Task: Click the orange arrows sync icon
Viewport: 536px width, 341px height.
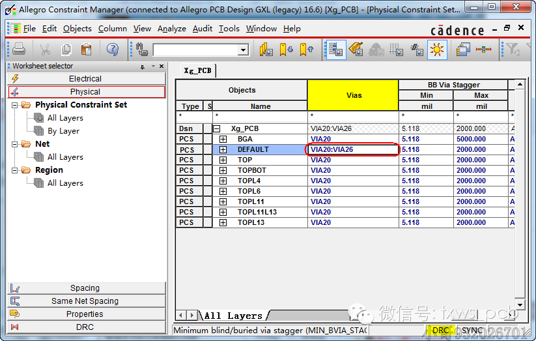Action: (483, 50)
